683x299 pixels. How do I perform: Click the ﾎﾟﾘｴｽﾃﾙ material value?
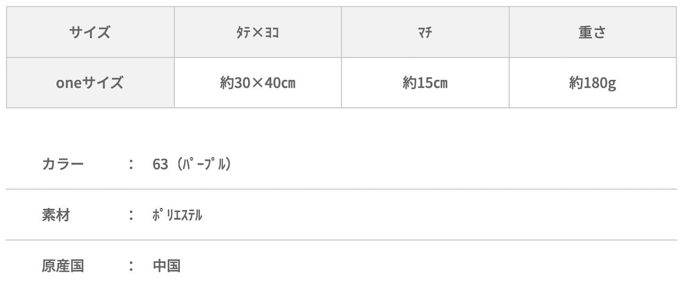(x=177, y=215)
